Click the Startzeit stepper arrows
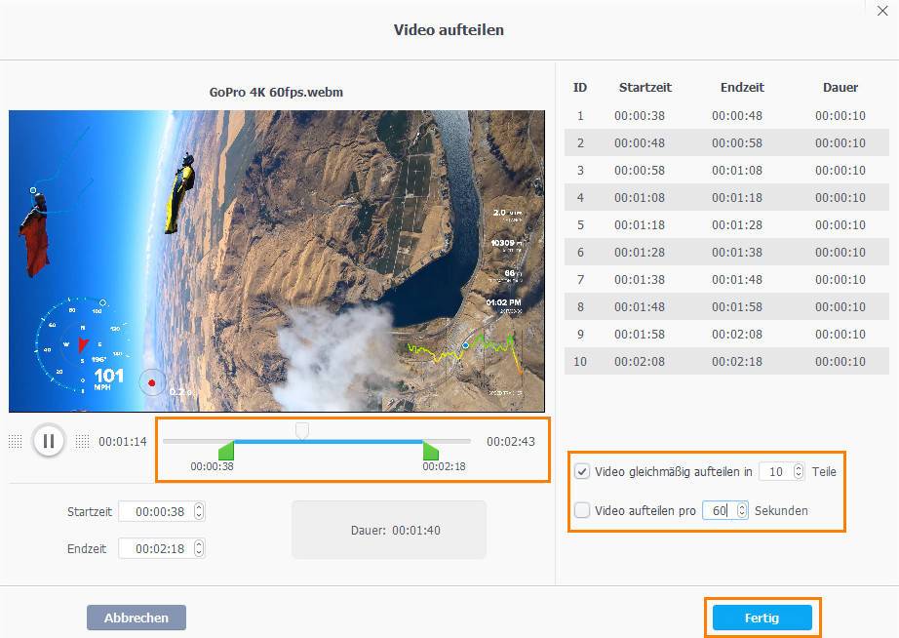 coord(199,511)
